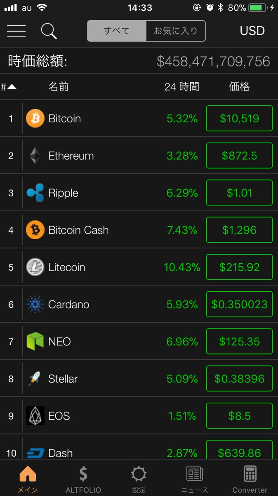
Task: Tap the Cardano logo icon
Action: click(x=35, y=305)
